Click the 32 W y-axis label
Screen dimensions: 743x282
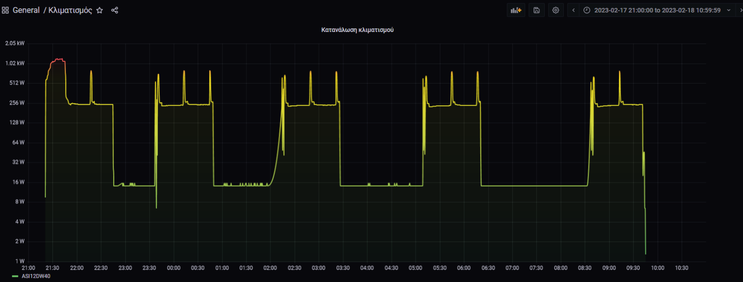[x=19, y=162]
